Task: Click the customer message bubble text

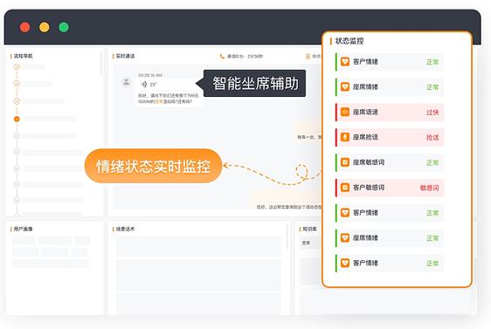Action: coord(168,99)
